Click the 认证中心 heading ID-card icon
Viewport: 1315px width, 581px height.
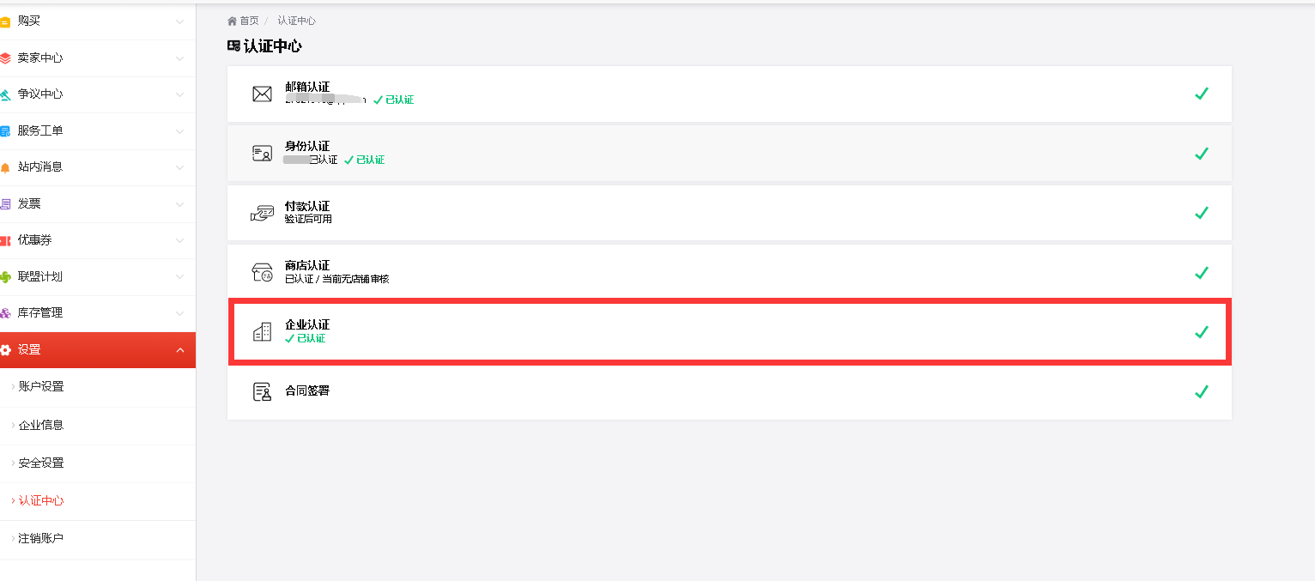(233, 45)
